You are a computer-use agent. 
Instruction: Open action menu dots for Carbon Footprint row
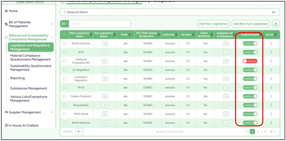point(271,97)
